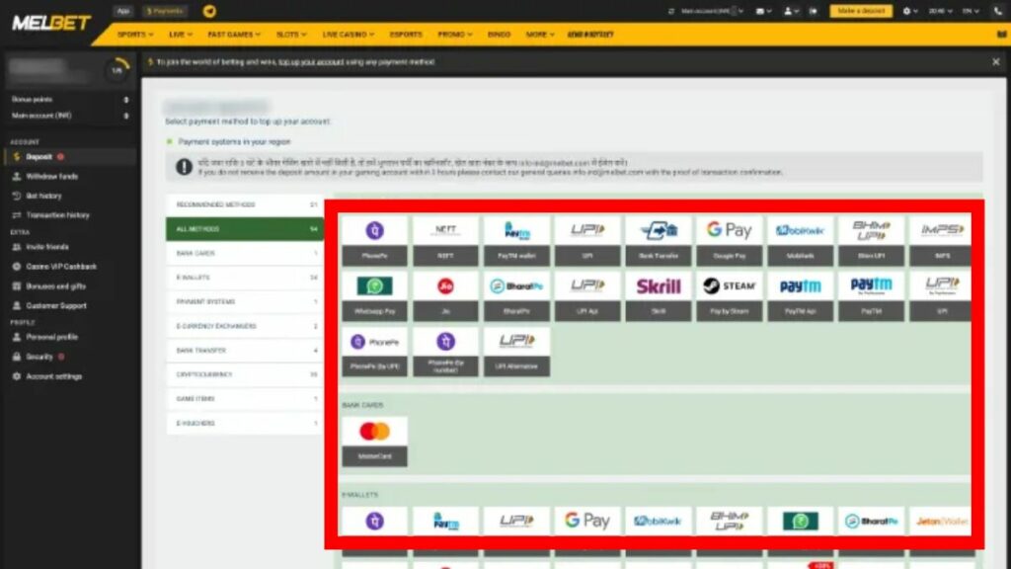
Task: Open the Telegram icon in the top bar
Action: [x=209, y=11]
